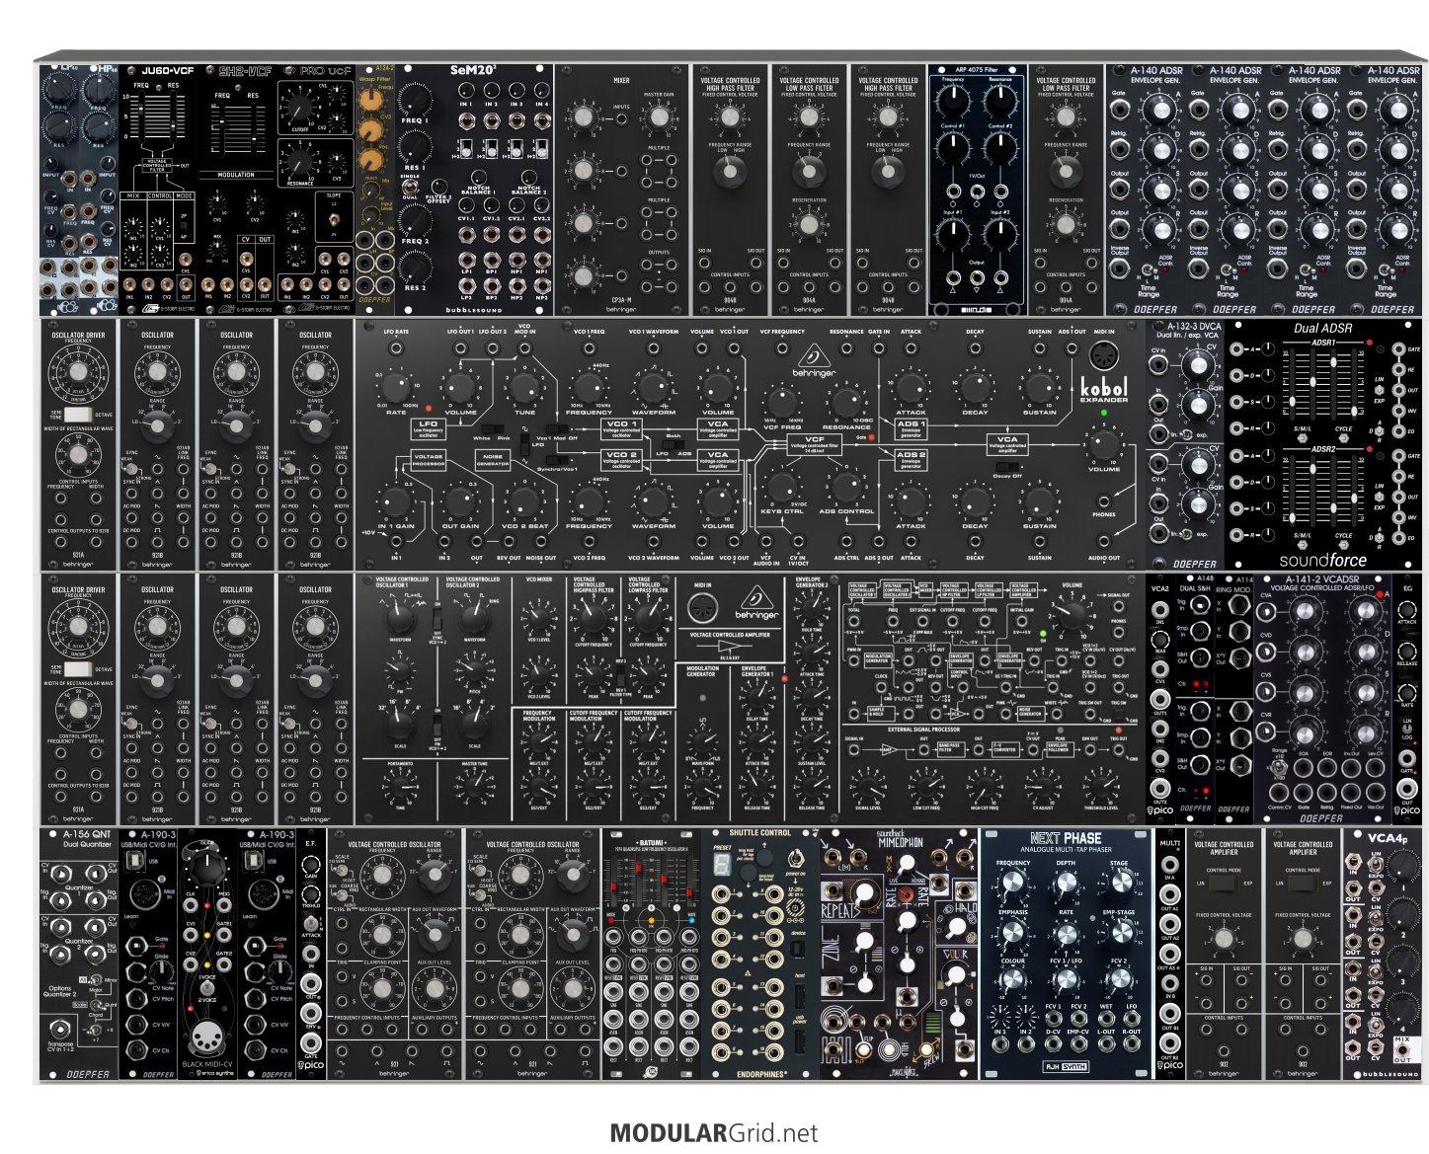Click the MIDI IN socket on the Kobol Expander
Screen dimensions: 1429x1154
click(x=1103, y=357)
